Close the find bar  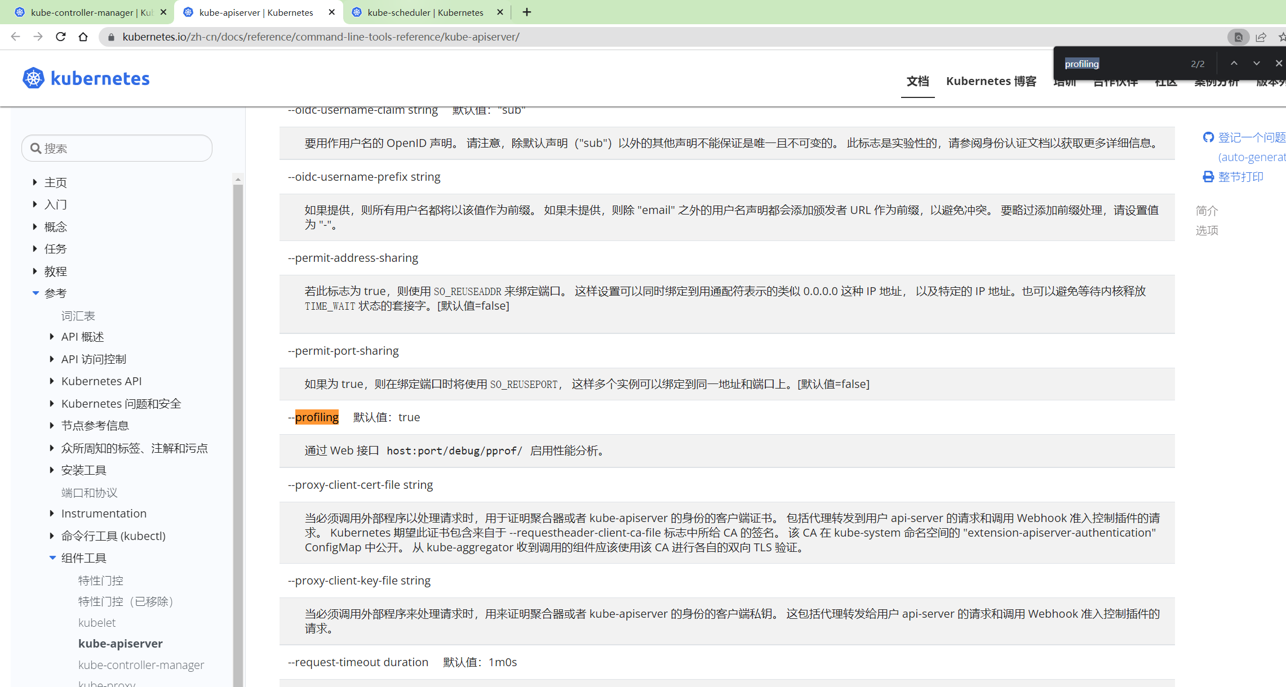(x=1279, y=63)
